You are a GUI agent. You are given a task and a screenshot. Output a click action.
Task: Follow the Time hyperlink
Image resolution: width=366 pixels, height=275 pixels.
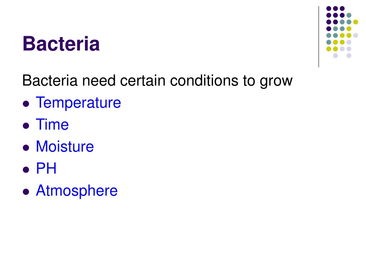52,124
